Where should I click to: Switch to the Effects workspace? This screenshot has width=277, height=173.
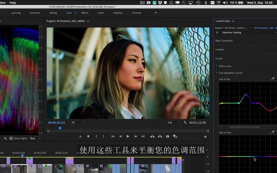84,13
